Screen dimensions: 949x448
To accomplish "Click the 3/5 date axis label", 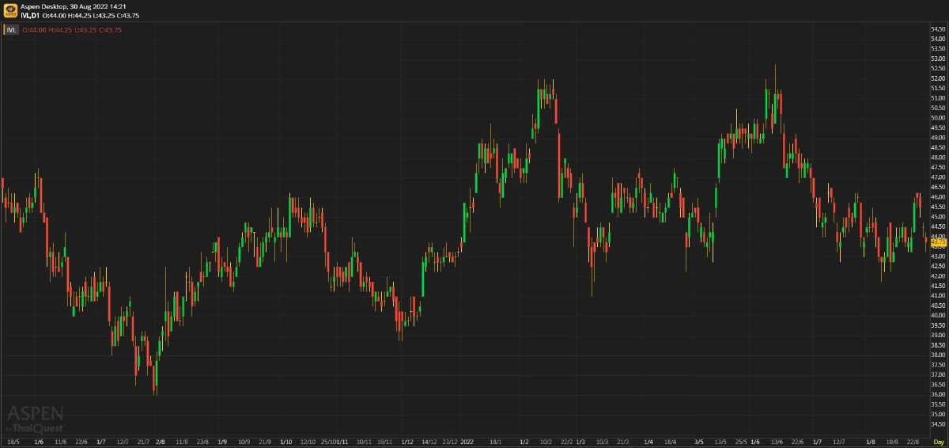I will [x=698, y=442].
